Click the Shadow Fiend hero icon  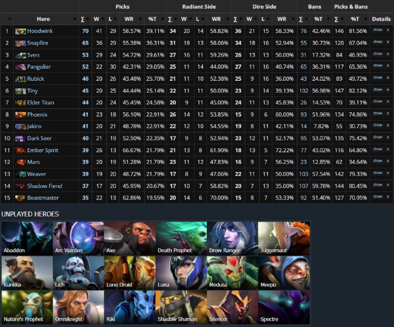click(20, 186)
